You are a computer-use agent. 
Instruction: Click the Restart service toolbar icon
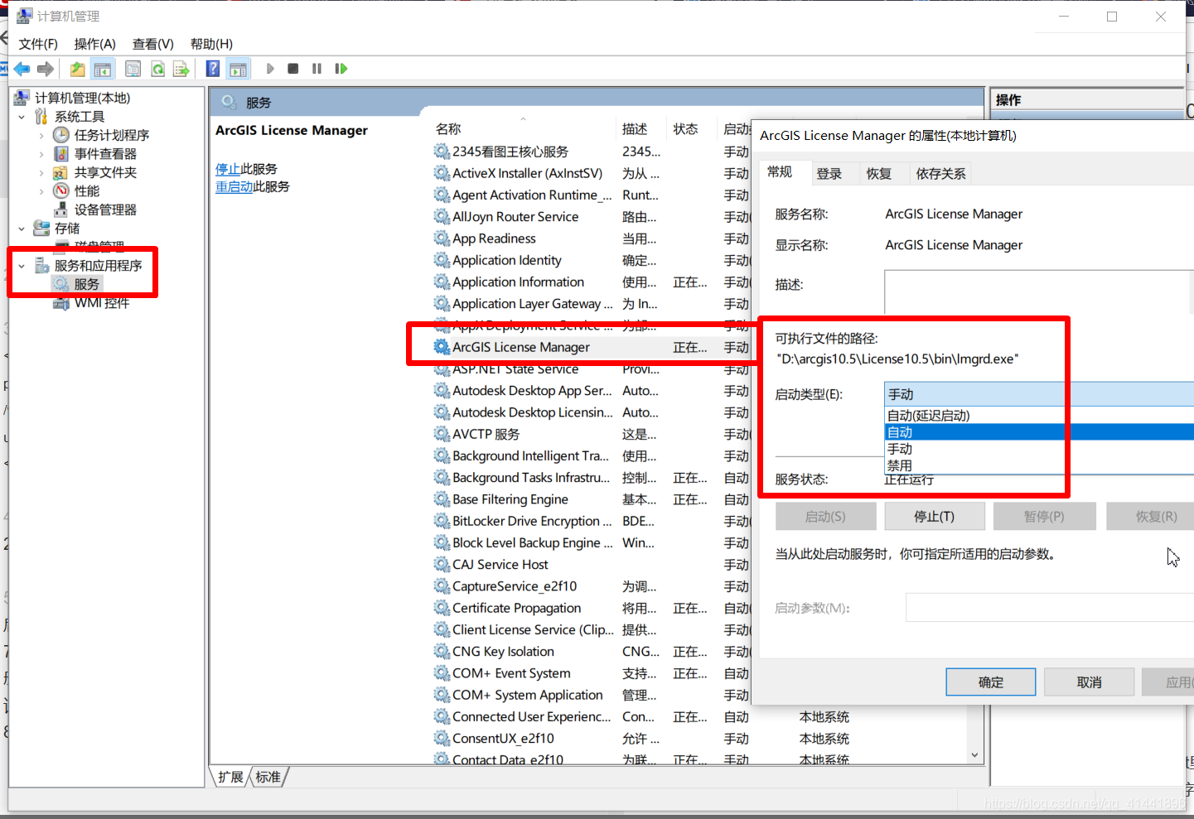[341, 69]
